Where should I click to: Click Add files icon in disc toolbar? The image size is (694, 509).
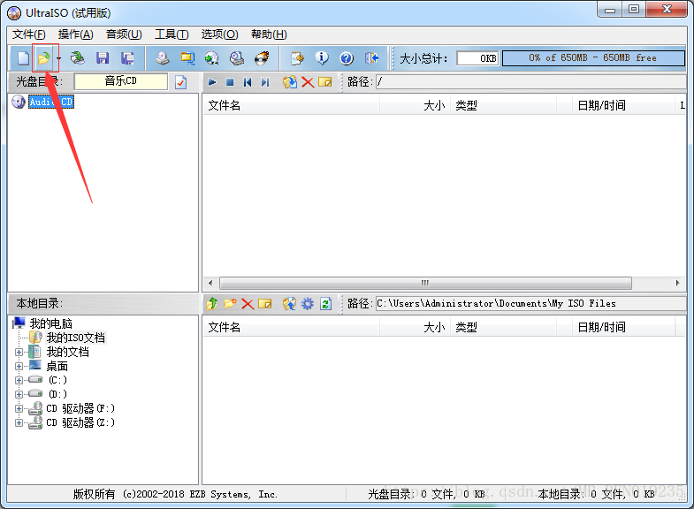coord(290,82)
